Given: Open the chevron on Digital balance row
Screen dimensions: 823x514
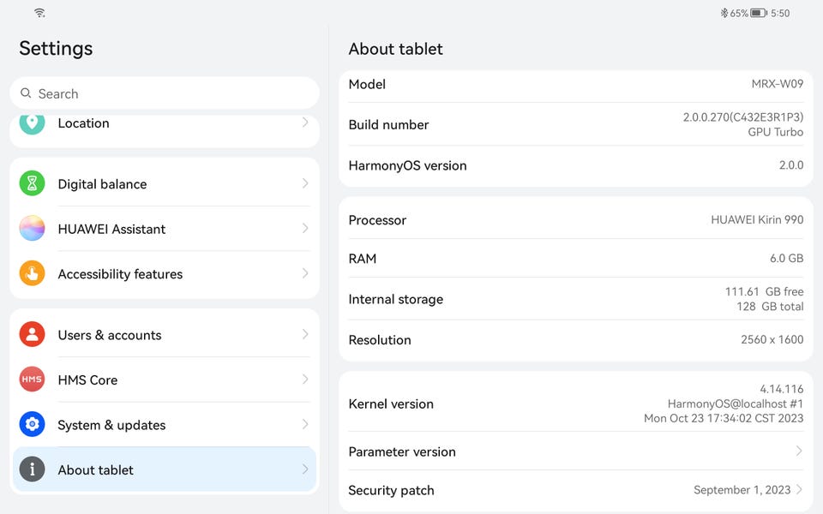Looking at the screenshot, I should point(305,183).
